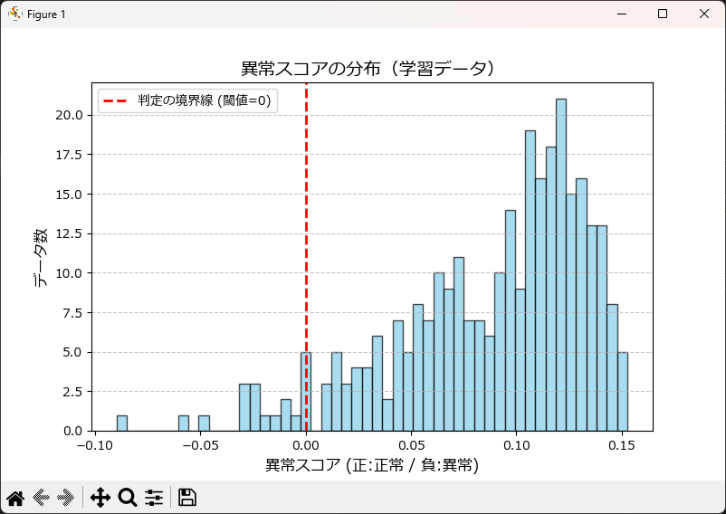Click the Figure 1 title bar text
The image size is (726, 514).
[x=46, y=14]
